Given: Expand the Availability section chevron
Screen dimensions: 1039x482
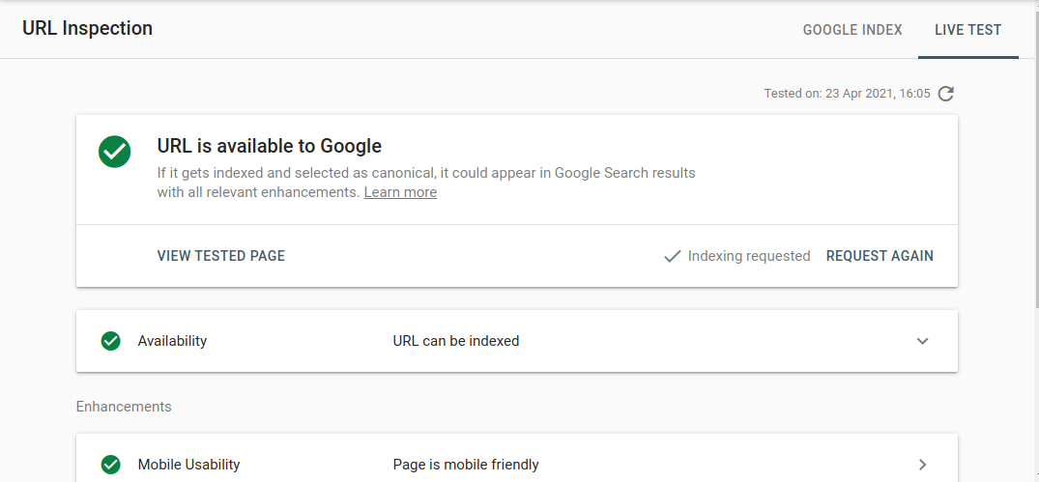Looking at the screenshot, I should (922, 341).
